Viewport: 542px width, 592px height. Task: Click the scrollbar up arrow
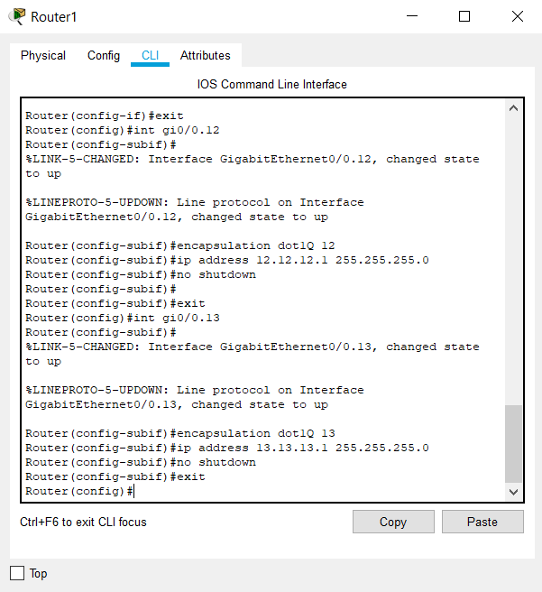513,108
